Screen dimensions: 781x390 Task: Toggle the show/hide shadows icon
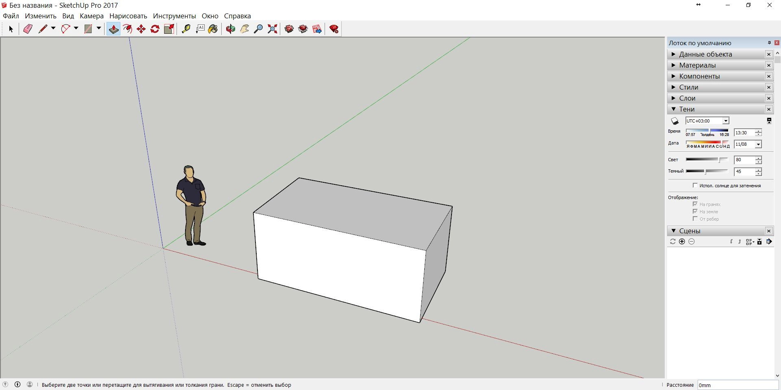(x=675, y=121)
